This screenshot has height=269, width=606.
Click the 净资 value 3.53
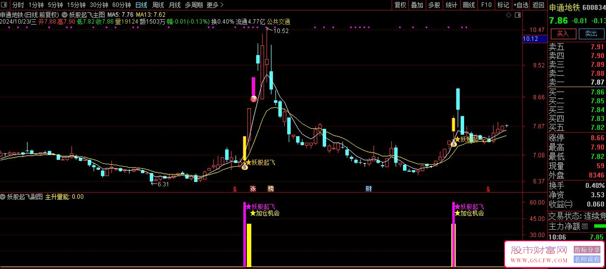pos(597,194)
